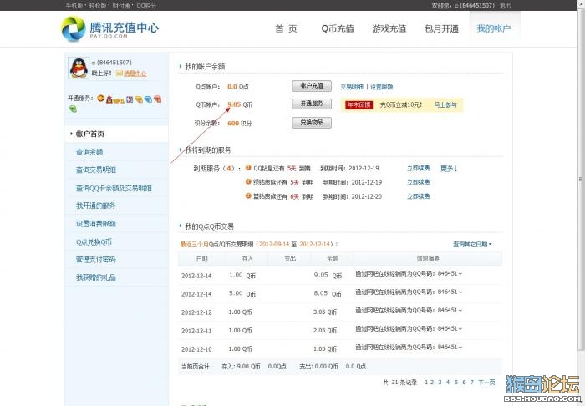This screenshot has width=585, height=406.
Task: Open 管理支付密码 in the sidebar
Action: point(96,259)
